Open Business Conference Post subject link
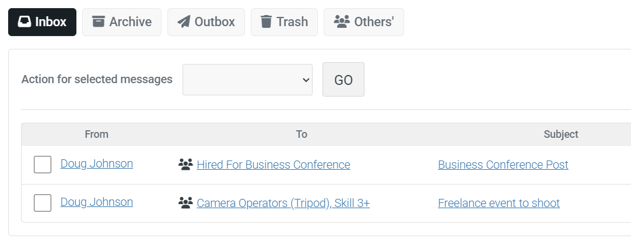The image size is (631, 239). click(x=503, y=165)
